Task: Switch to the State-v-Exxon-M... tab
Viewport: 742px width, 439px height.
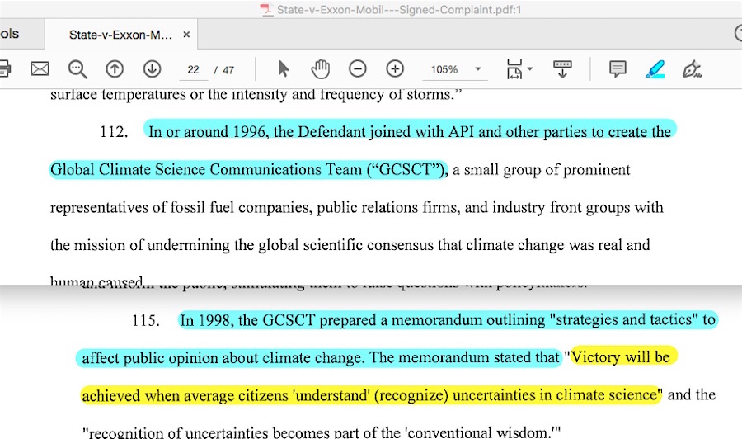Action: point(120,35)
